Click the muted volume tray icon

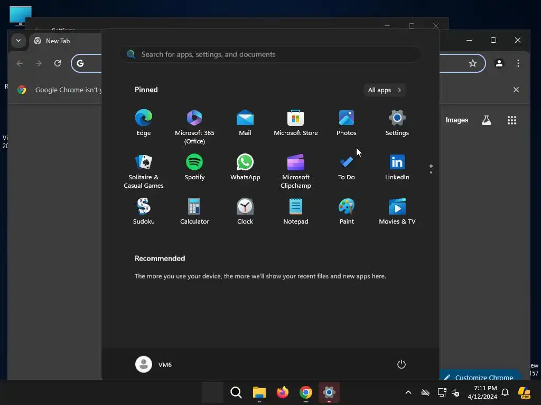tap(455, 392)
